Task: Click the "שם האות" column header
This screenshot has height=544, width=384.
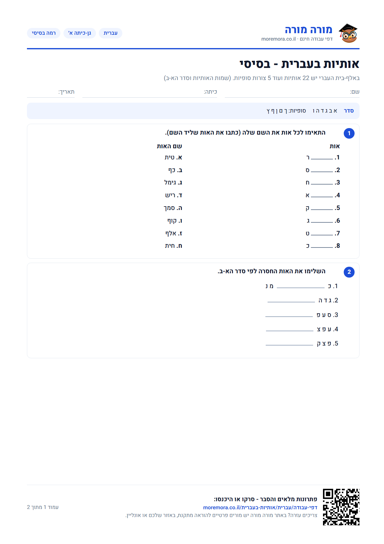Action: pyautogui.click(x=169, y=146)
